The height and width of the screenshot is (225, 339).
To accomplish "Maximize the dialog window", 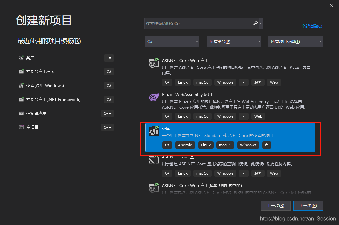I will click(315, 5).
